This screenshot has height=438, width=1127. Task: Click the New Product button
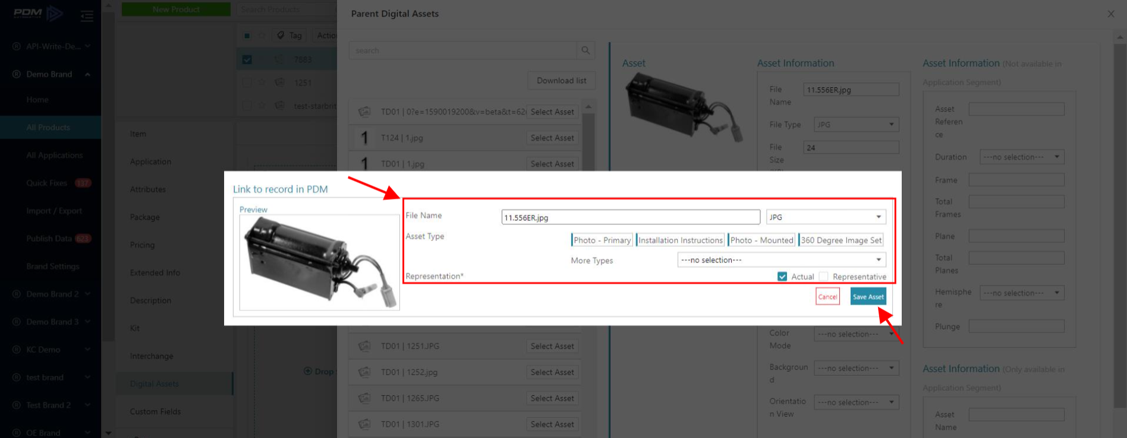[176, 9]
